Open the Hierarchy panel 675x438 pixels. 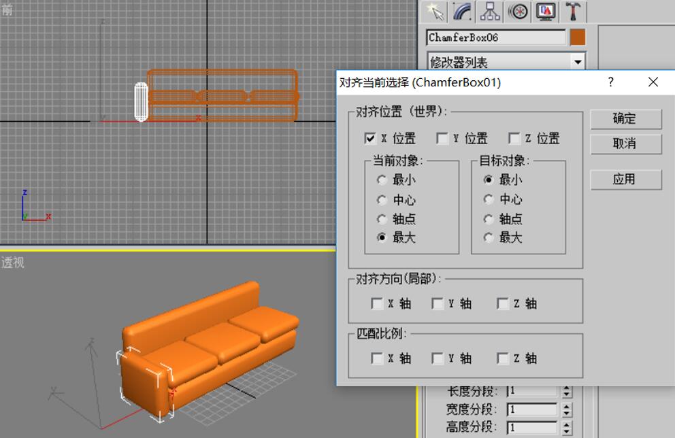pyautogui.click(x=490, y=12)
